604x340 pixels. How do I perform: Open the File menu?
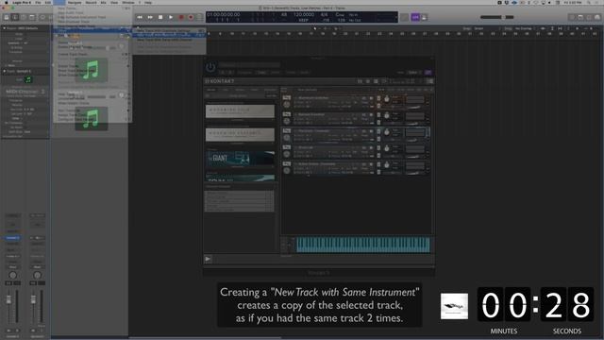(x=38, y=2)
